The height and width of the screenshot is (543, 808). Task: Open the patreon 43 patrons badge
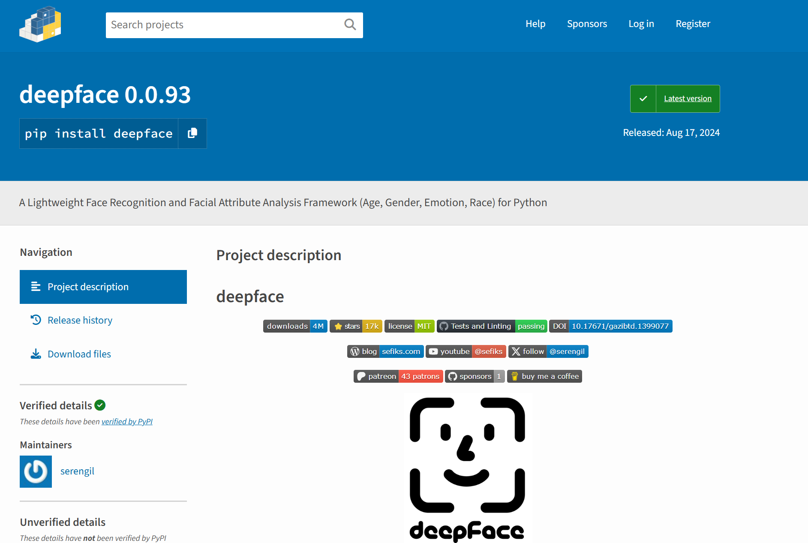(x=398, y=376)
